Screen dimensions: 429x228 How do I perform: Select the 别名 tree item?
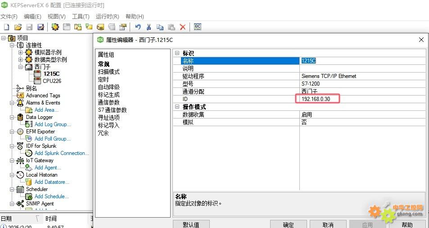click(x=32, y=88)
